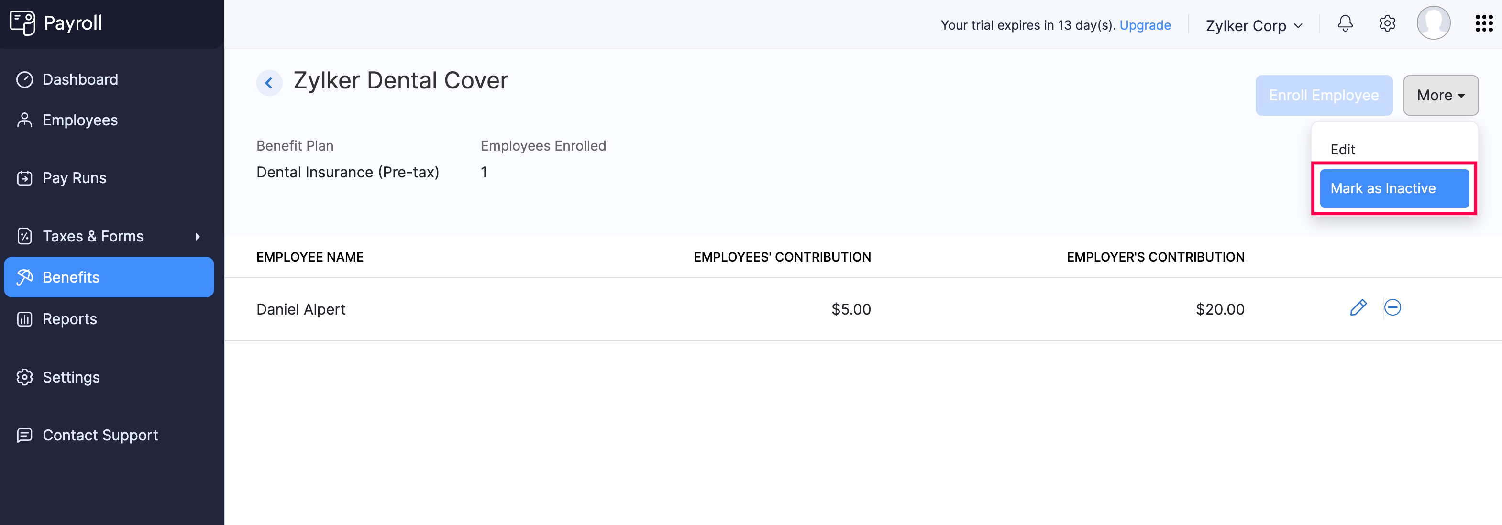1502x525 pixels.
Task: Click the Payroll logo icon
Action: pos(23,23)
